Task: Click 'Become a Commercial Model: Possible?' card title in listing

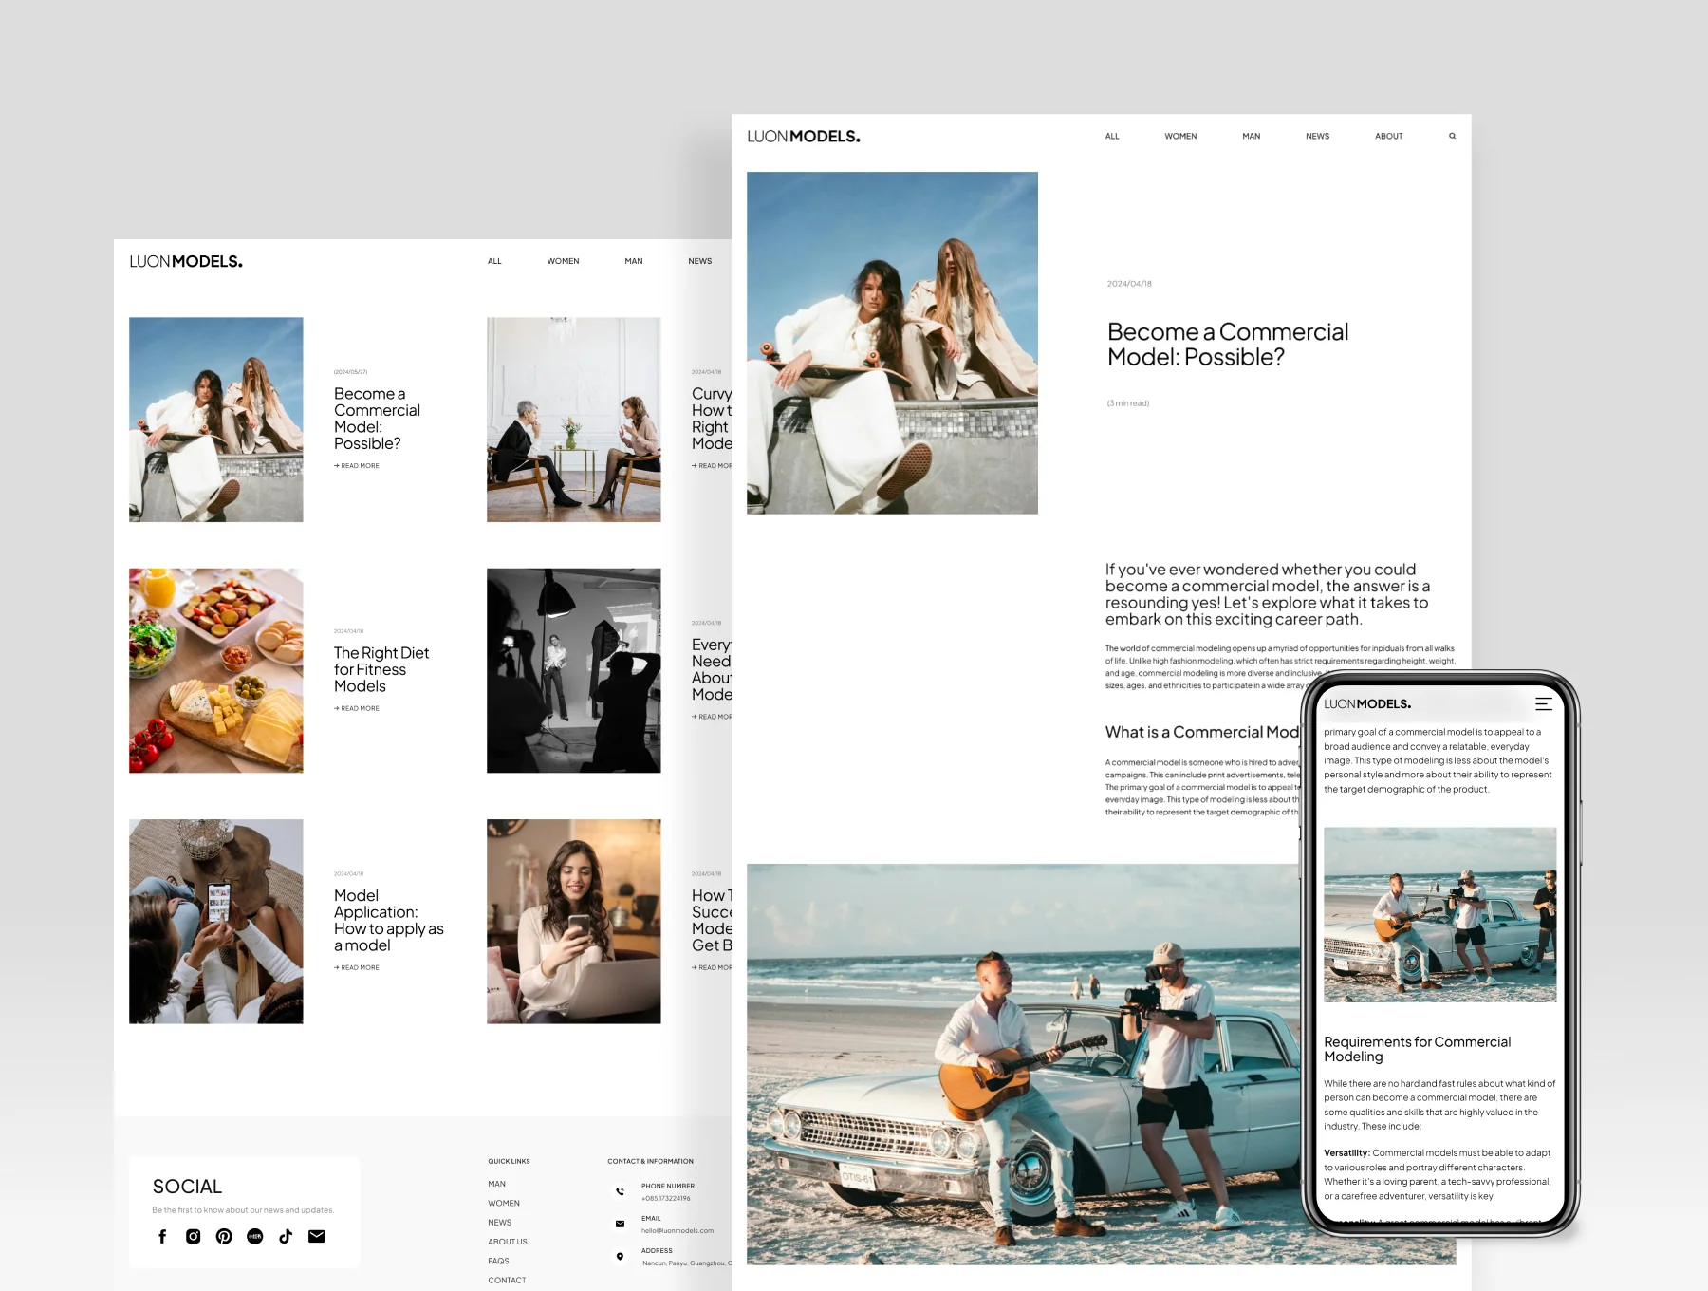Action: tap(377, 419)
